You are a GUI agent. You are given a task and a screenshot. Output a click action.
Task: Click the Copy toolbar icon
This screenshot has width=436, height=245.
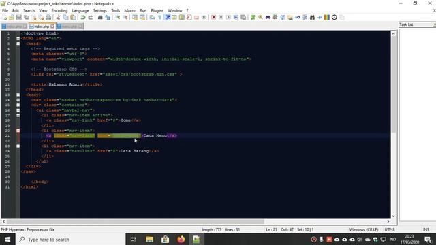(x=65, y=18)
